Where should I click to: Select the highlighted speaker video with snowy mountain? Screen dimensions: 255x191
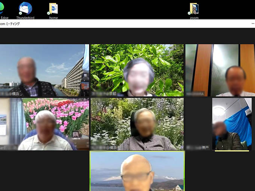coord(137,171)
